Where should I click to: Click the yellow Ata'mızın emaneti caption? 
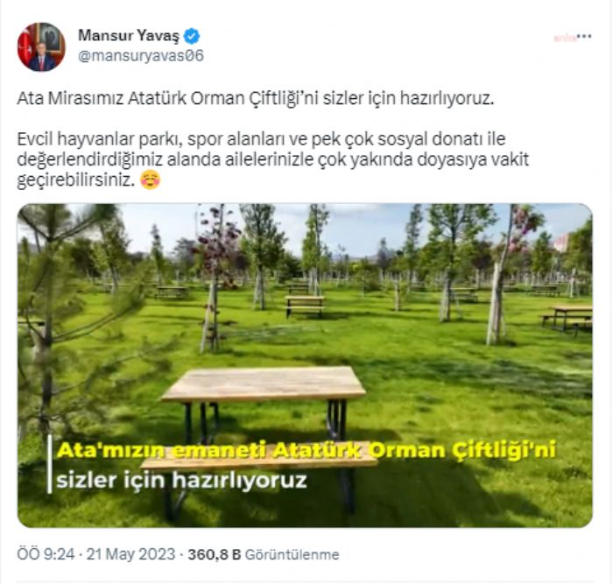pos(306,450)
